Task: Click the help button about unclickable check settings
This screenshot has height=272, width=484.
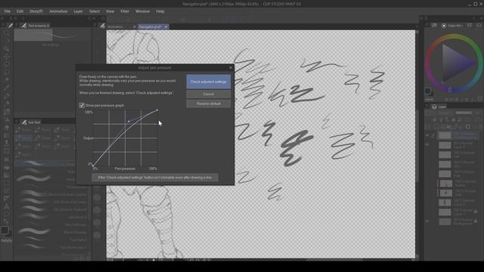Action: (x=155, y=178)
